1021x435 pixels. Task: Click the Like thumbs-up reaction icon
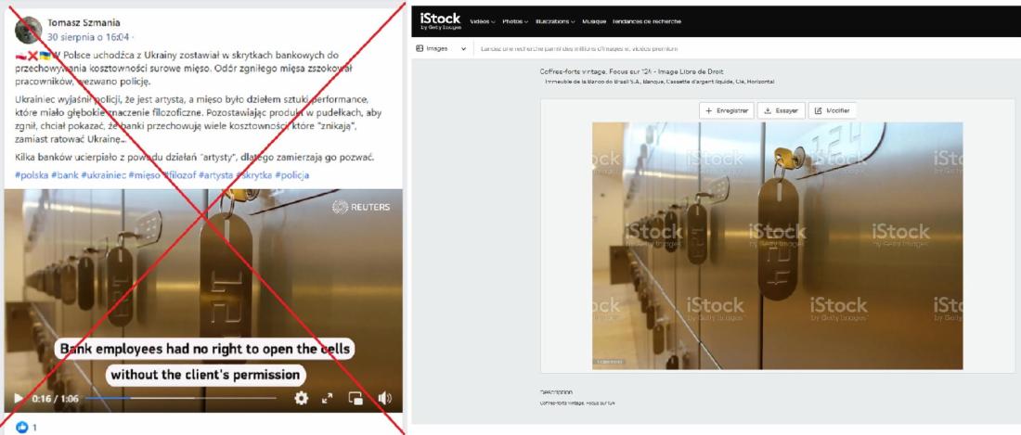point(22,428)
